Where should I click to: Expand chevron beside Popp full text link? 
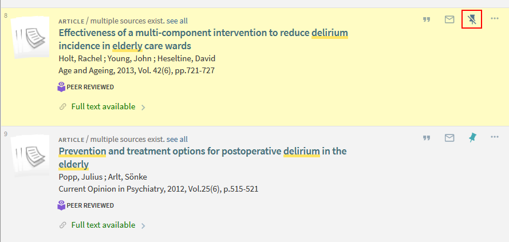tap(143, 225)
